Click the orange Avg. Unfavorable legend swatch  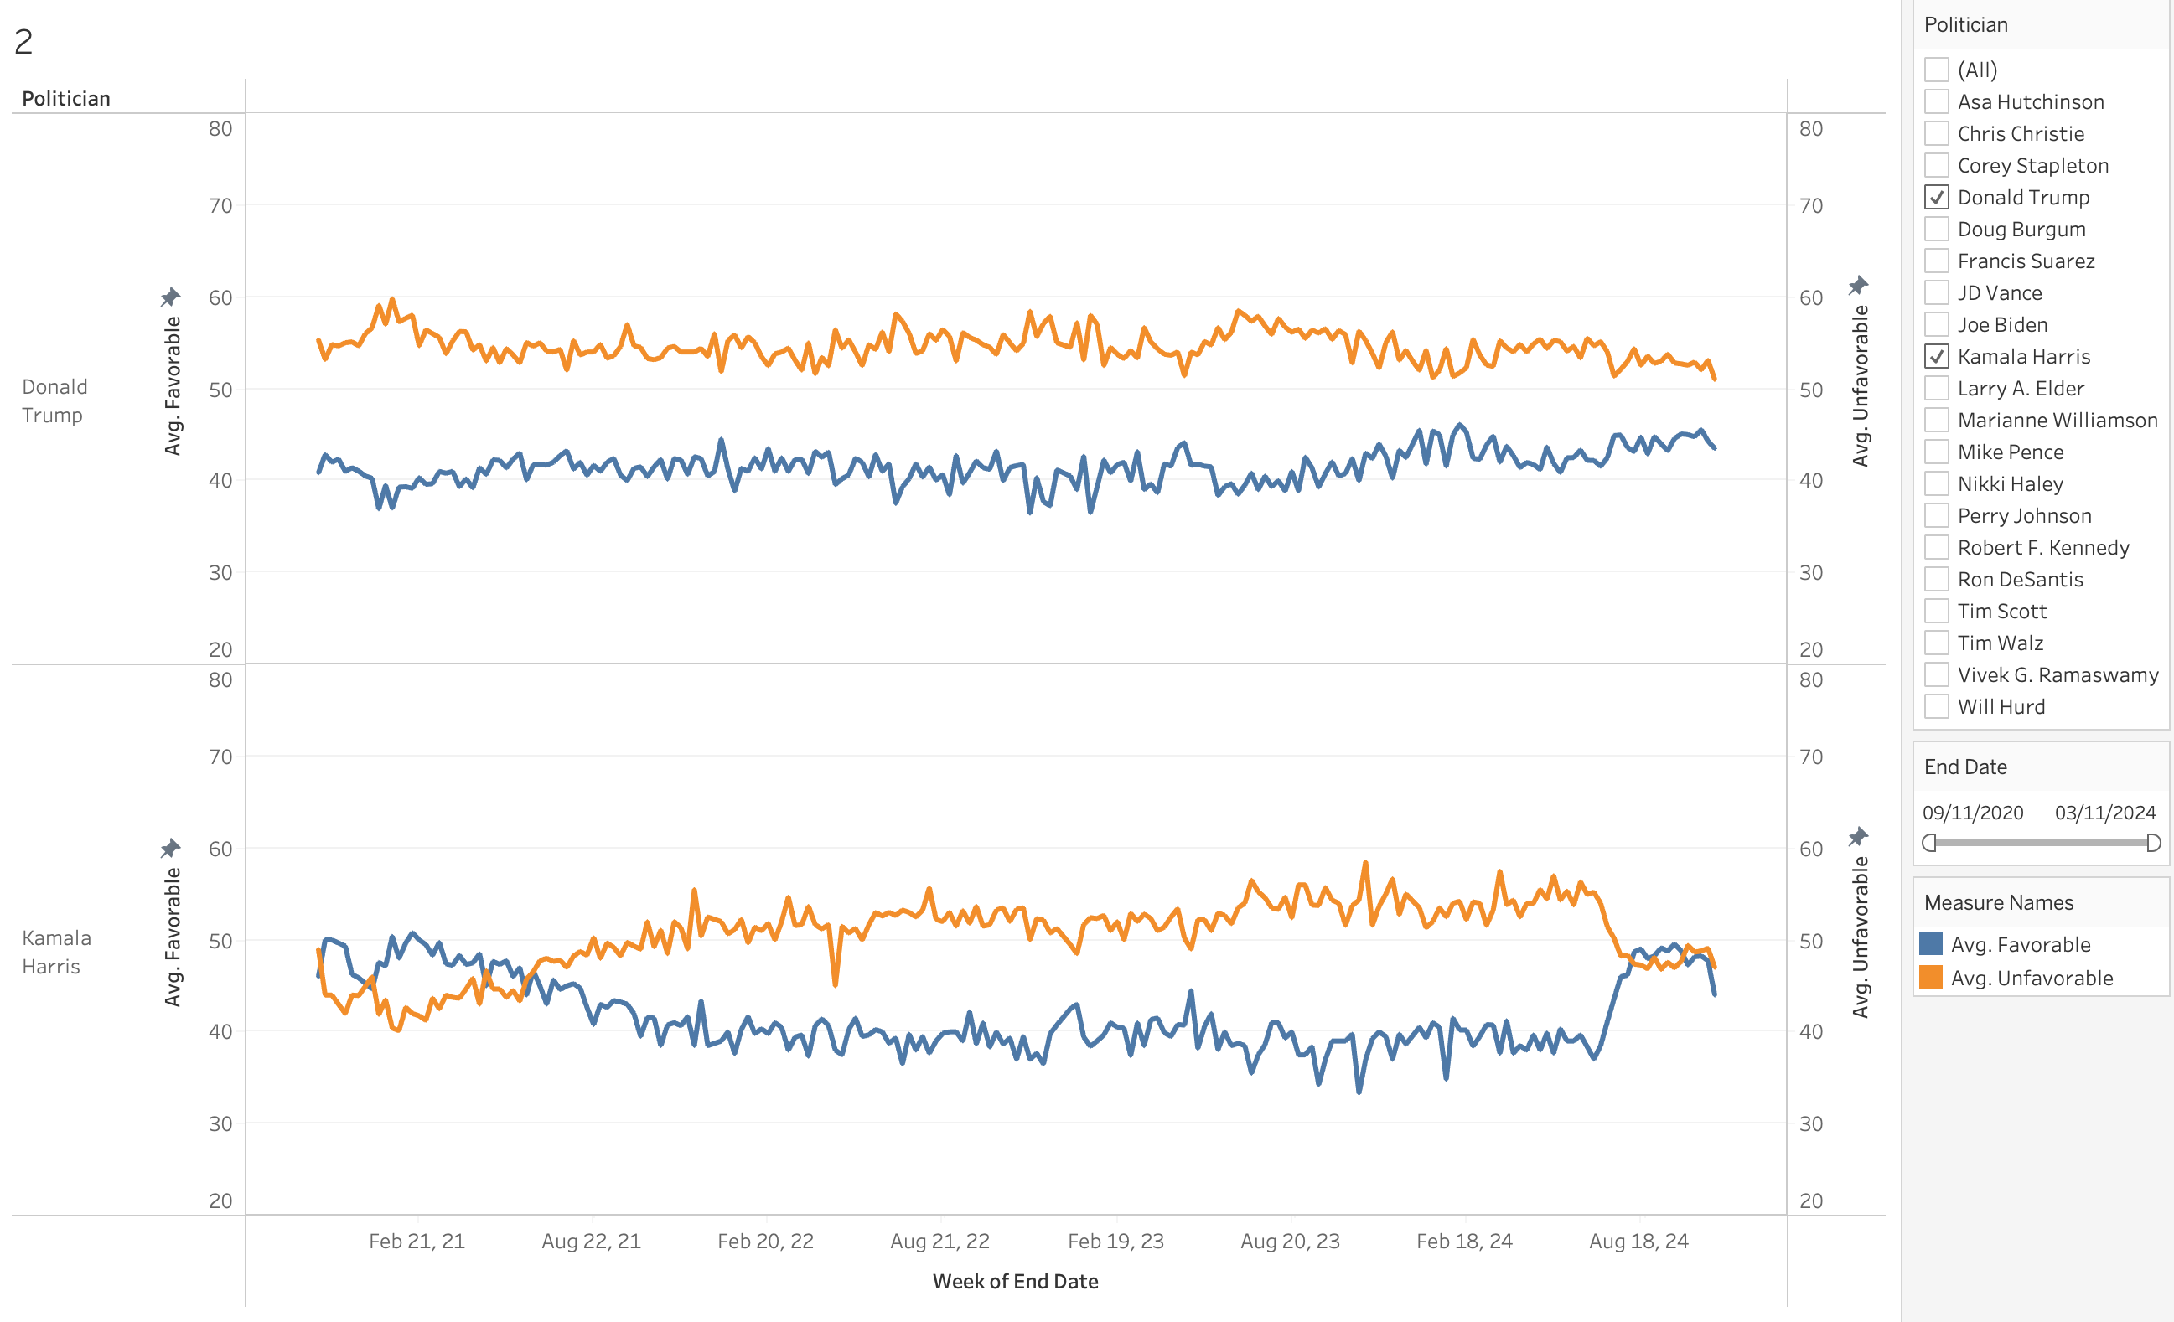[1930, 977]
